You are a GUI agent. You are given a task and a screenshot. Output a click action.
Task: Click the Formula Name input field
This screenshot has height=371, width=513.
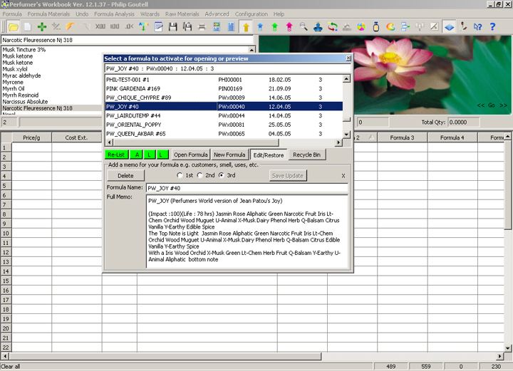pyautogui.click(x=247, y=188)
